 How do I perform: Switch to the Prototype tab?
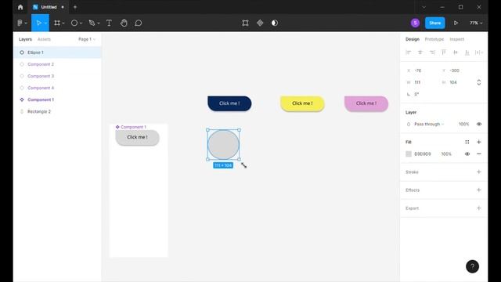pos(434,39)
